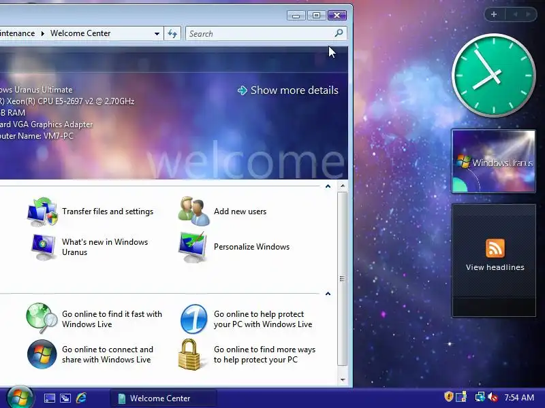Screen dimensions: 545x408
Task: Click Go online to find more ways text
Action: pyautogui.click(x=264, y=354)
